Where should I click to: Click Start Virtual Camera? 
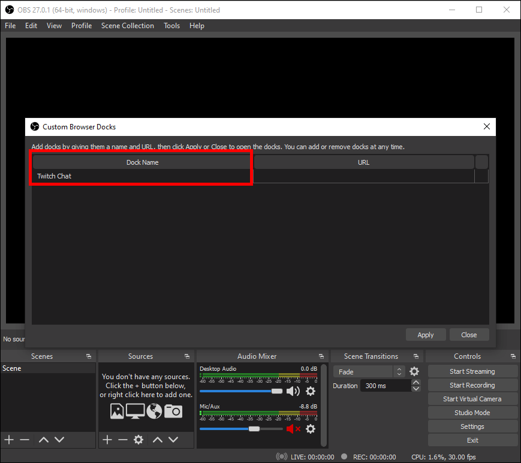point(472,399)
